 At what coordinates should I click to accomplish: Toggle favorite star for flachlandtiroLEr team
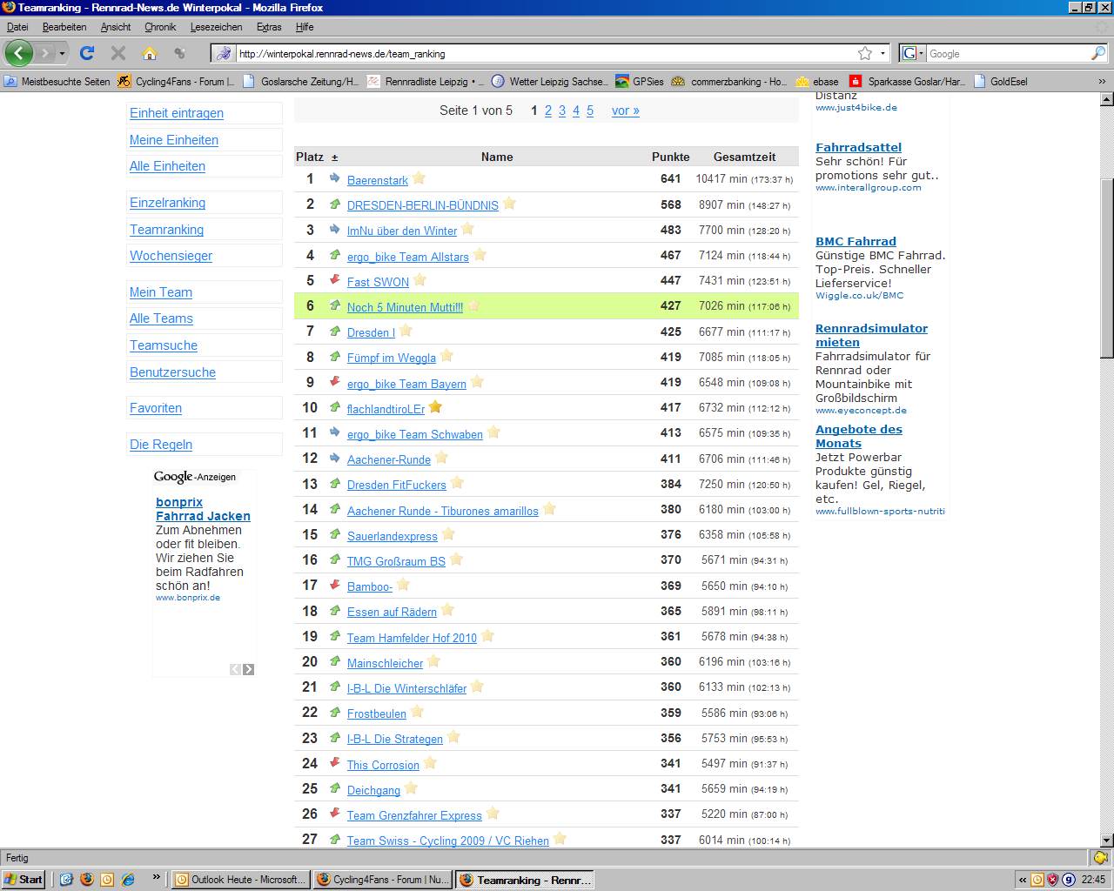pyautogui.click(x=436, y=407)
